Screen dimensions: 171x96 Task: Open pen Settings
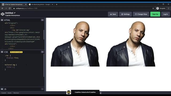[125, 14]
